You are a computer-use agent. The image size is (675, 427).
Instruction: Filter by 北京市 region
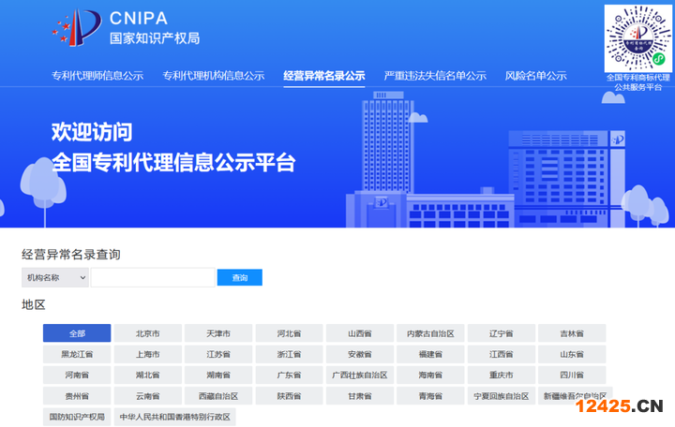click(x=147, y=333)
